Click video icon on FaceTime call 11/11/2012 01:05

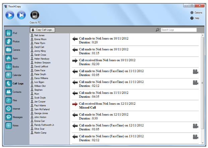pyautogui.click(x=195, y=72)
